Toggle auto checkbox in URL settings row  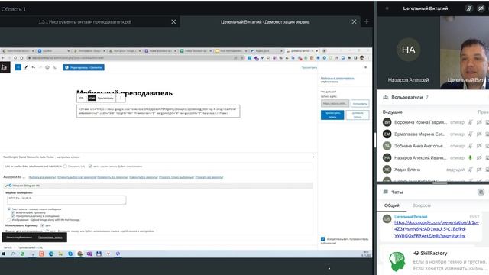(x=90, y=167)
